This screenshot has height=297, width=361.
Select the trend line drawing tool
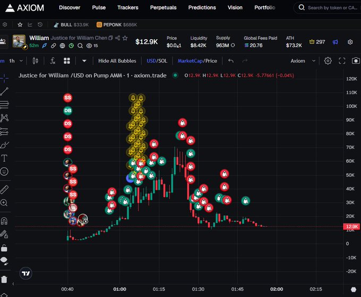(4, 92)
